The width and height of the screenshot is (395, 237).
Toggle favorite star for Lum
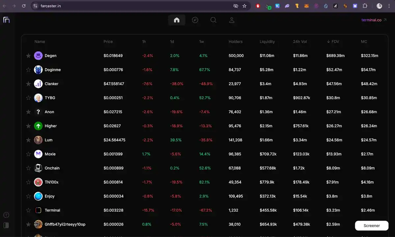tap(28, 140)
